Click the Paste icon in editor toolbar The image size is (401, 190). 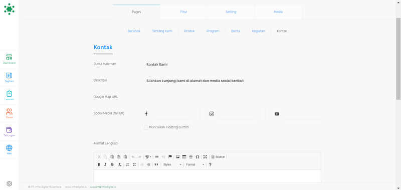[x=112, y=157]
